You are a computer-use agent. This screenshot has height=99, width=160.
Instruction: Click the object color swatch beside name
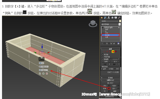(120, 21)
